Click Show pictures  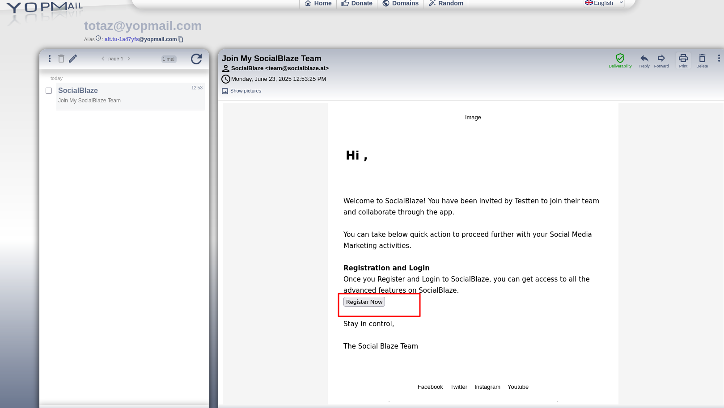click(x=241, y=91)
